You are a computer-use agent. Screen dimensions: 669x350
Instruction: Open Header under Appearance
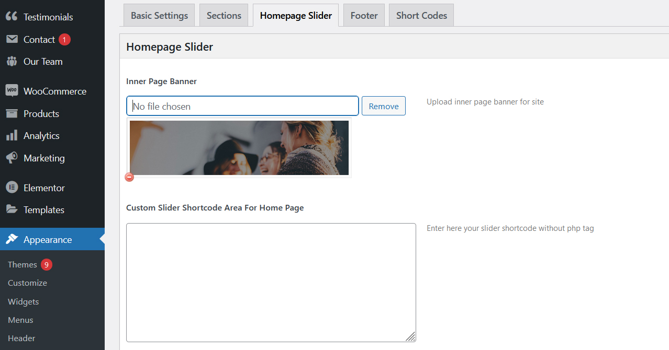(x=21, y=338)
